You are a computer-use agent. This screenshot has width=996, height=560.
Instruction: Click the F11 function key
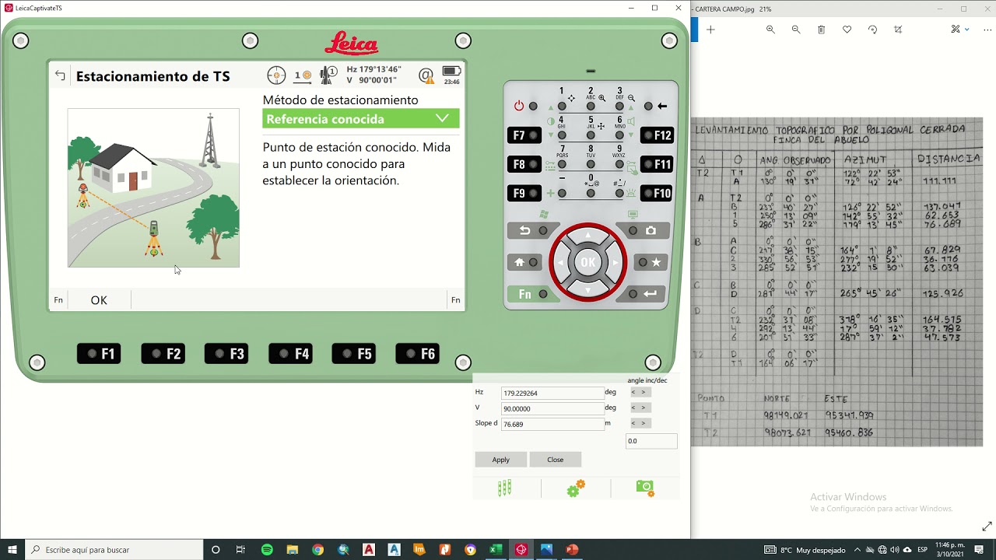(657, 164)
